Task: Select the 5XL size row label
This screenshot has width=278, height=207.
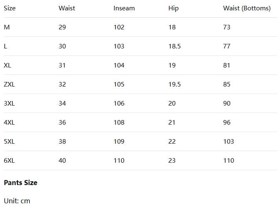Action: 9,142
